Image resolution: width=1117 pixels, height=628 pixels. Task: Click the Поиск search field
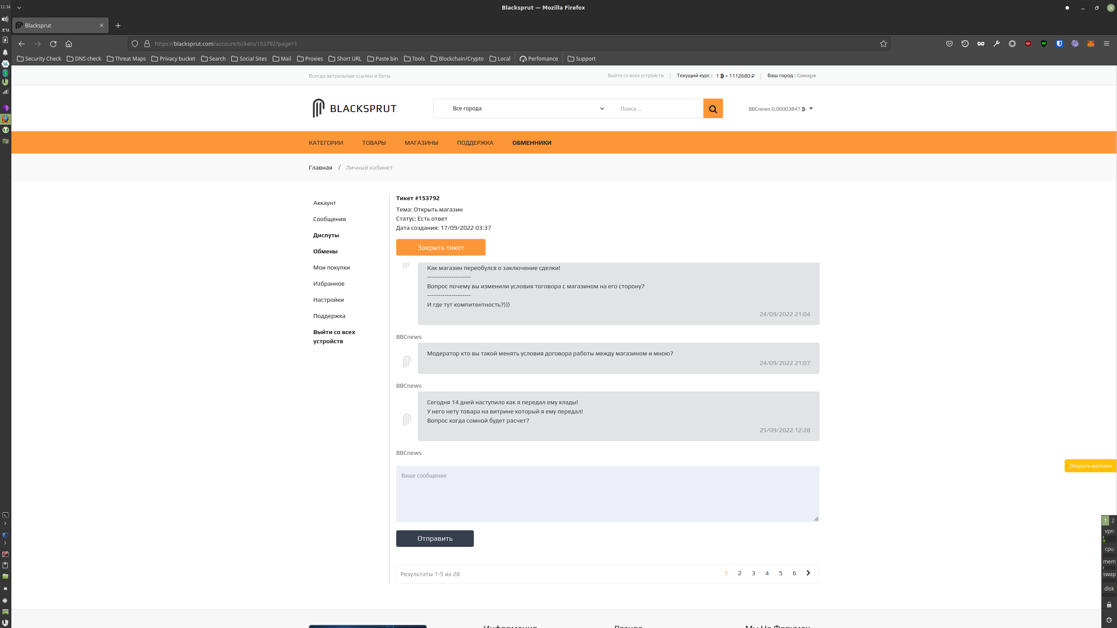click(x=658, y=109)
